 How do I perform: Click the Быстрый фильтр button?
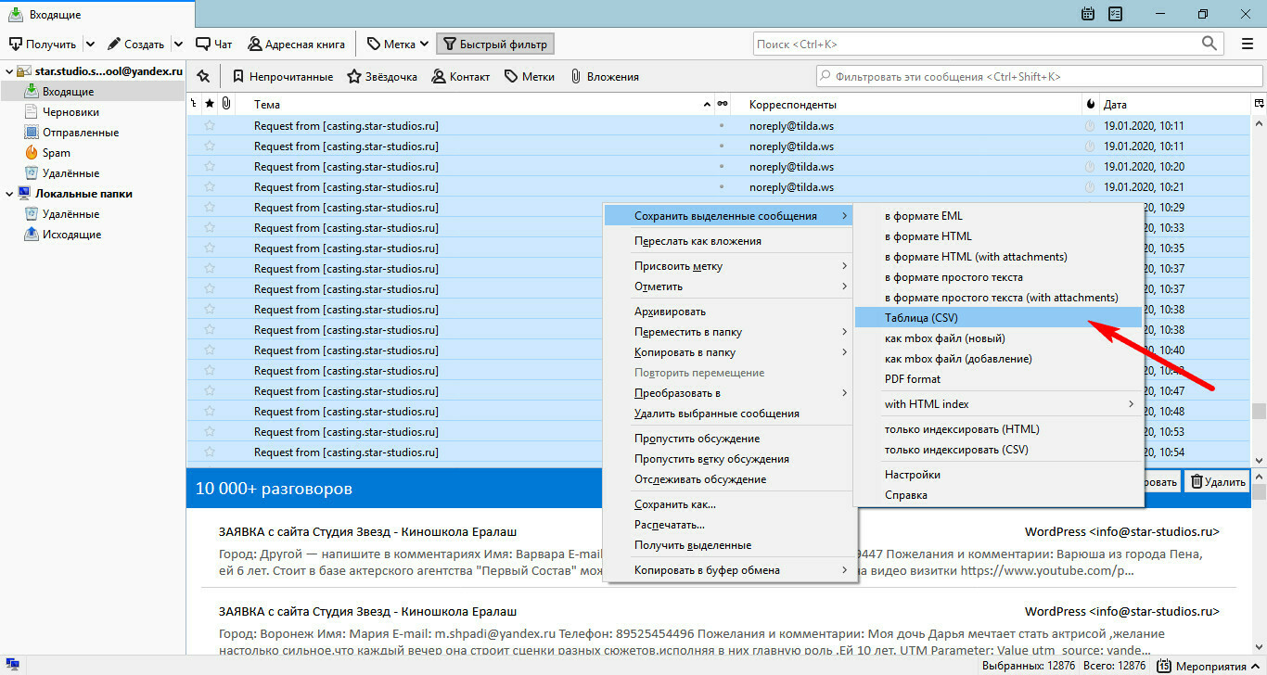click(x=494, y=44)
